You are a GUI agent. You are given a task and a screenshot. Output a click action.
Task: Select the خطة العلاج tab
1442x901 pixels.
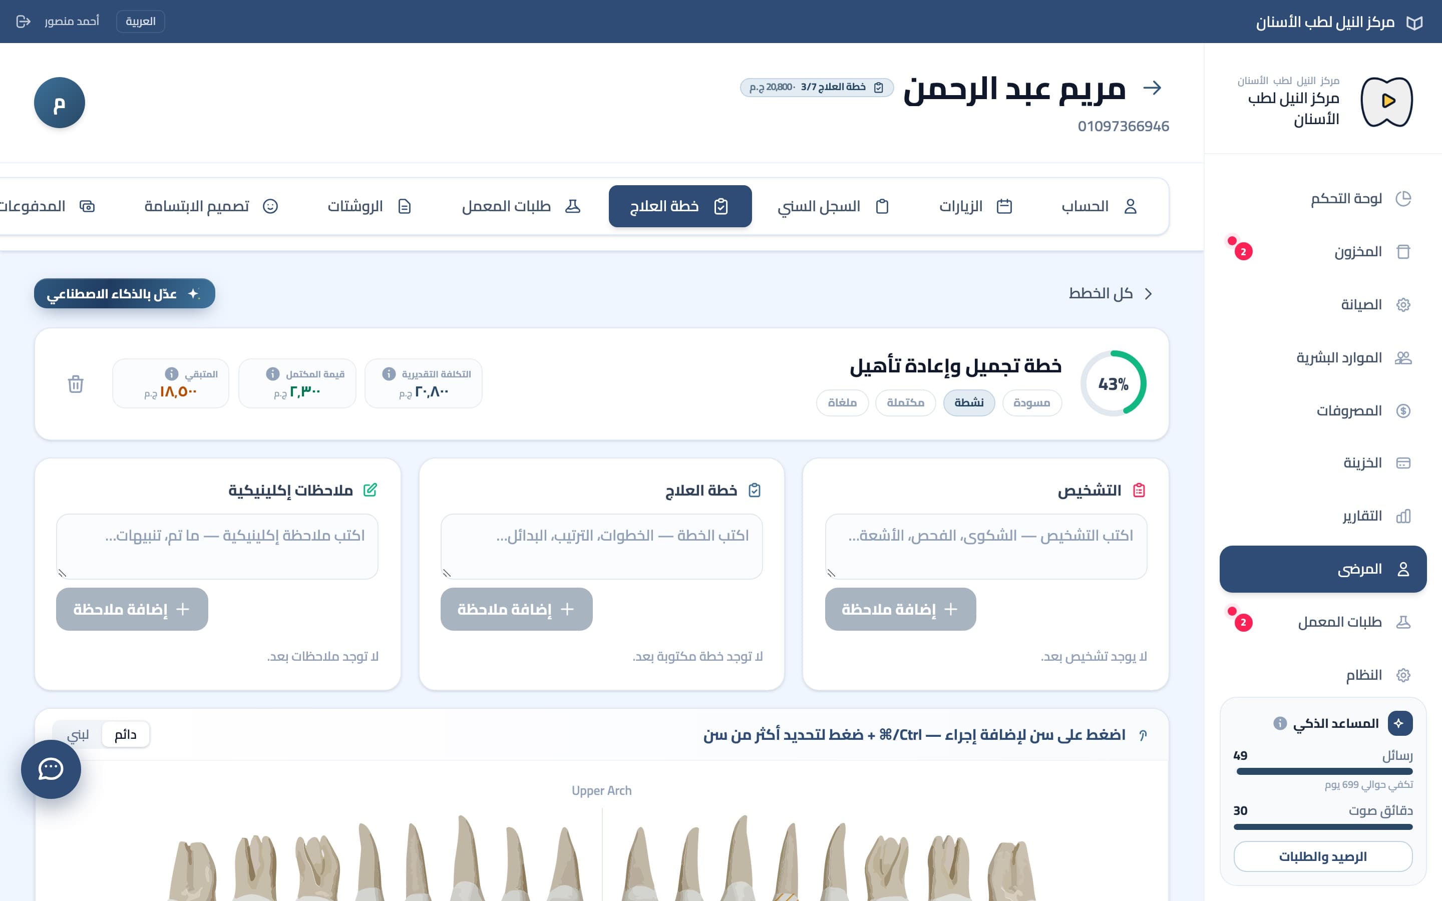pyautogui.click(x=680, y=206)
